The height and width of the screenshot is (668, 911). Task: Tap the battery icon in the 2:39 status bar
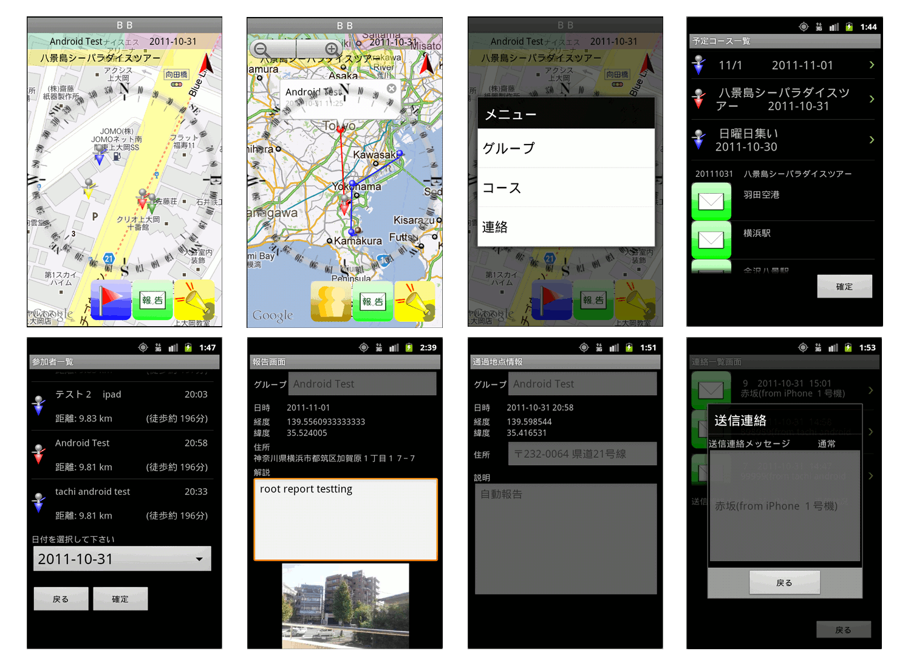click(x=409, y=347)
